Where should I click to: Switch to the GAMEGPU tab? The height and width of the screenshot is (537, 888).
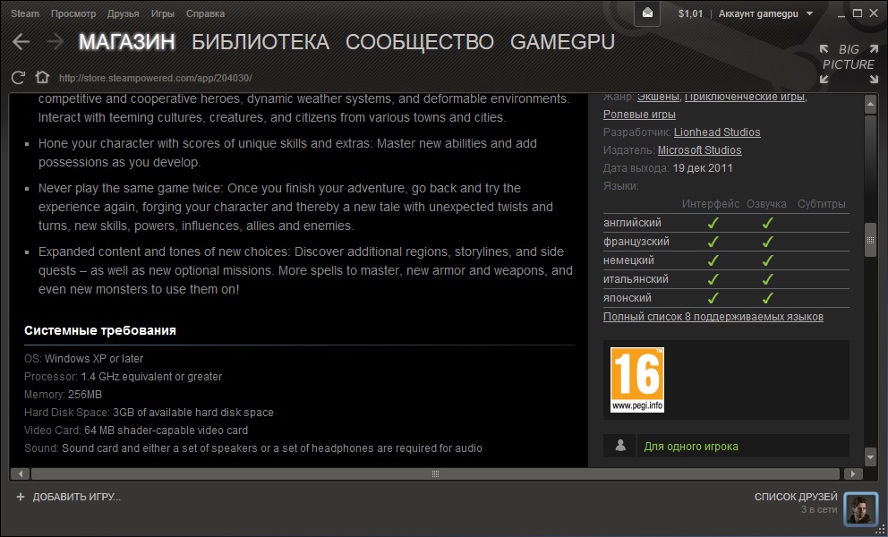pos(562,42)
